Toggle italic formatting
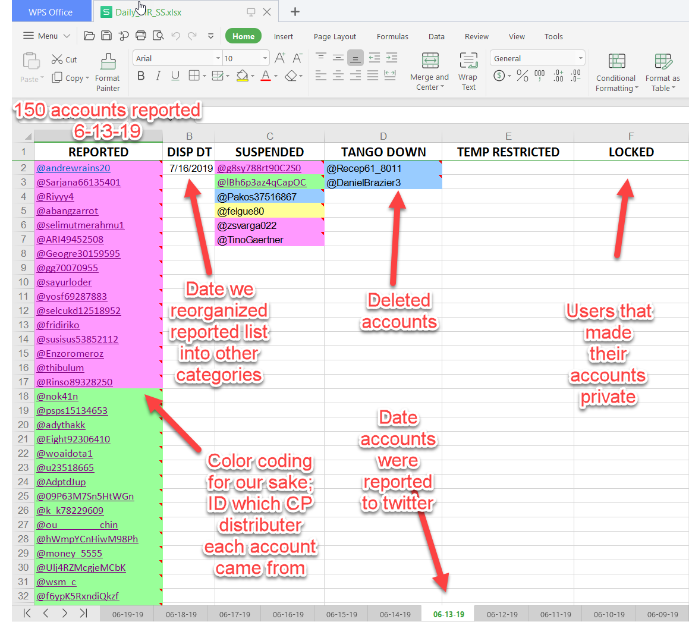The height and width of the screenshot is (622, 689). [158, 76]
